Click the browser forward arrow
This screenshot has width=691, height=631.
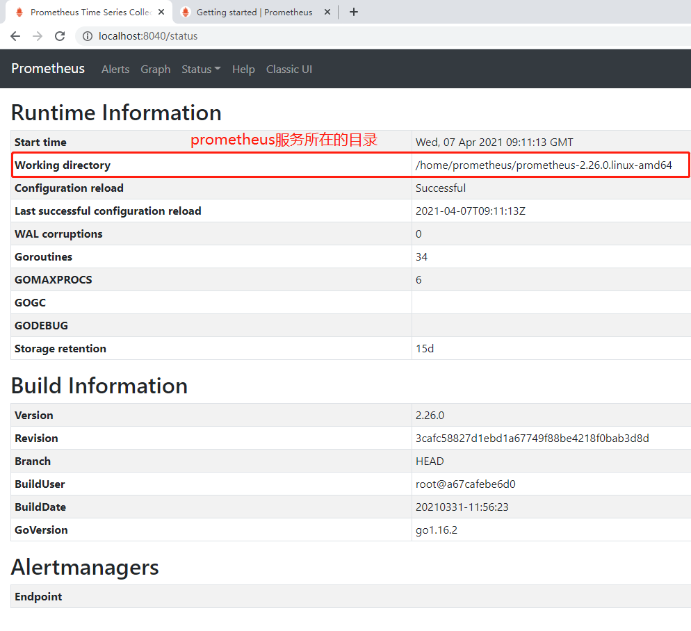coord(38,36)
